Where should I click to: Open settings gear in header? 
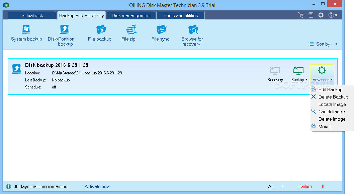click(x=321, y=15)
